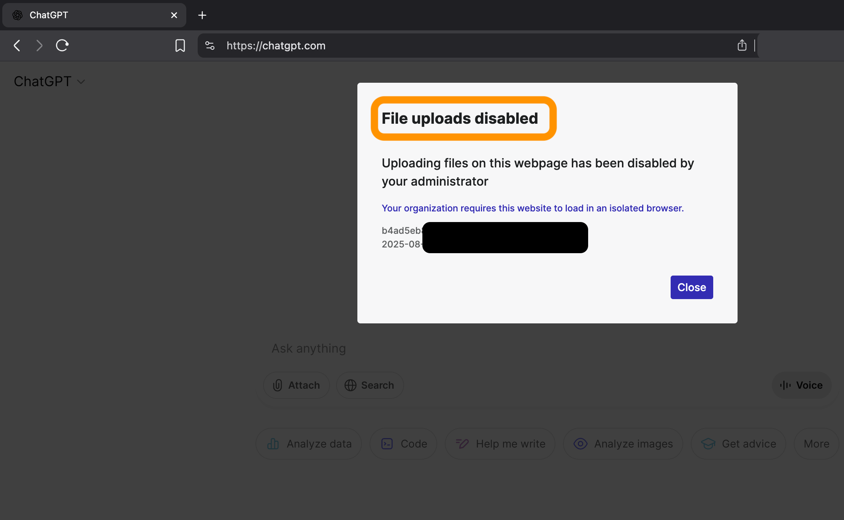Open the ChatGPT model selector dropdown
This screenshot has width=844, height=520.
click(x=49, y=81)
